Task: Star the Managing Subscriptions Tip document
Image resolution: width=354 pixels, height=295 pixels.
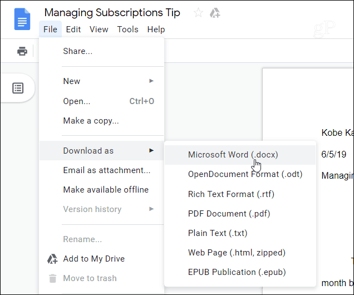Action: (x=199, y=12)
